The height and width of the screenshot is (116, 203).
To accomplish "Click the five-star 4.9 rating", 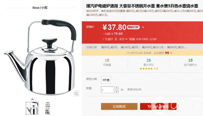I will click(149, 69).
